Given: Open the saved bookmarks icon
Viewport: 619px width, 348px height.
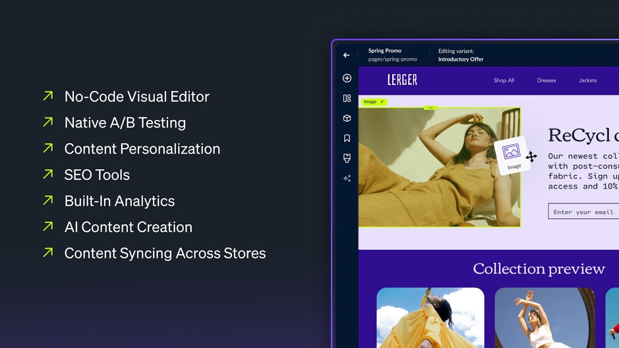Looking at the screenshot, I should pyautogui.click(x=347, y=138).
